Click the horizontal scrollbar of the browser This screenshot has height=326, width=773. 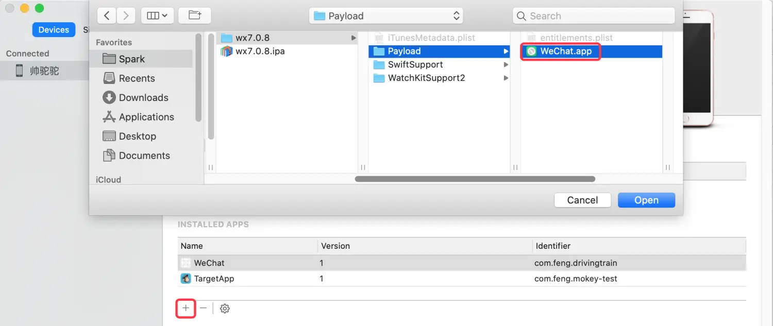[x=475, y=179]
